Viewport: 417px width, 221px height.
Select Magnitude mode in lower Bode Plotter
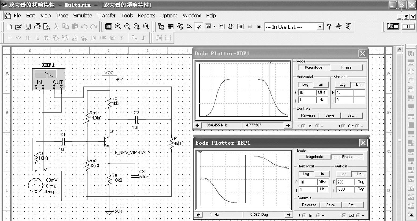pyautogui.click(x=315, y=157)
